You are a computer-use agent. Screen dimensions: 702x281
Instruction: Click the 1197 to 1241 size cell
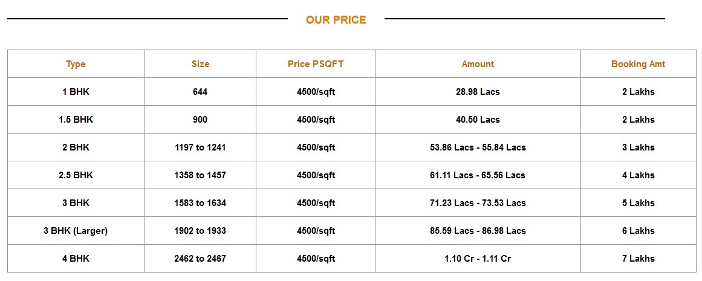point(200,147)
